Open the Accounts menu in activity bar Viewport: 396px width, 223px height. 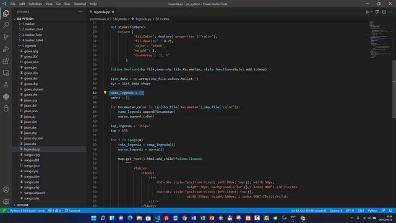point(6,190)
